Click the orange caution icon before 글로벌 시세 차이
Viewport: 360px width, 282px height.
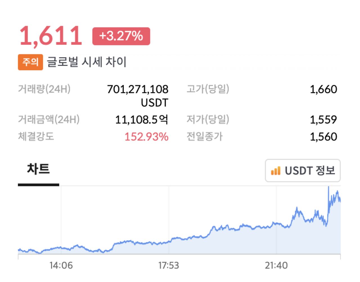click(x=30, y=62)
